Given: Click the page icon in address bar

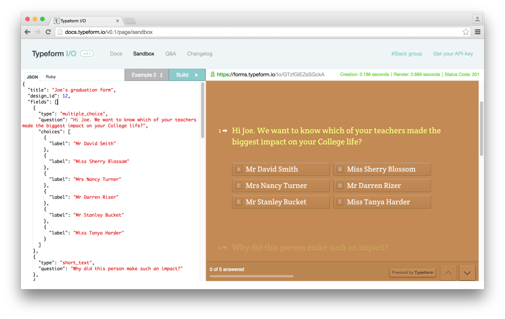Looking at the screenshot, I should tap(60, 32).
